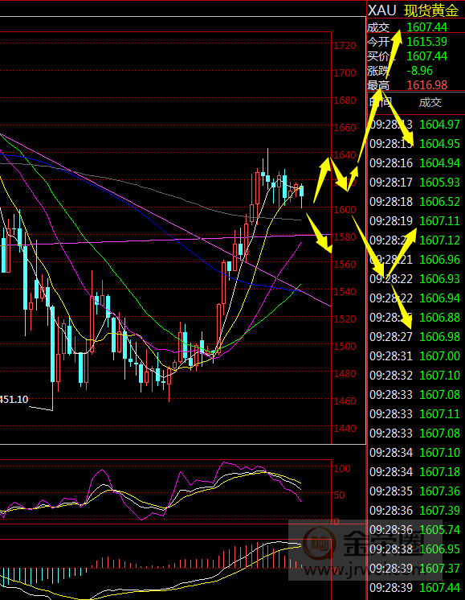Click the 451.10 low price label on chart
Screen dimensions: 465x600
tap(14, 400)
